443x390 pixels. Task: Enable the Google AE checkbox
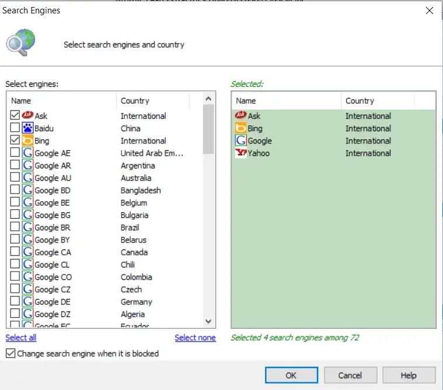(x=15, y=152)
